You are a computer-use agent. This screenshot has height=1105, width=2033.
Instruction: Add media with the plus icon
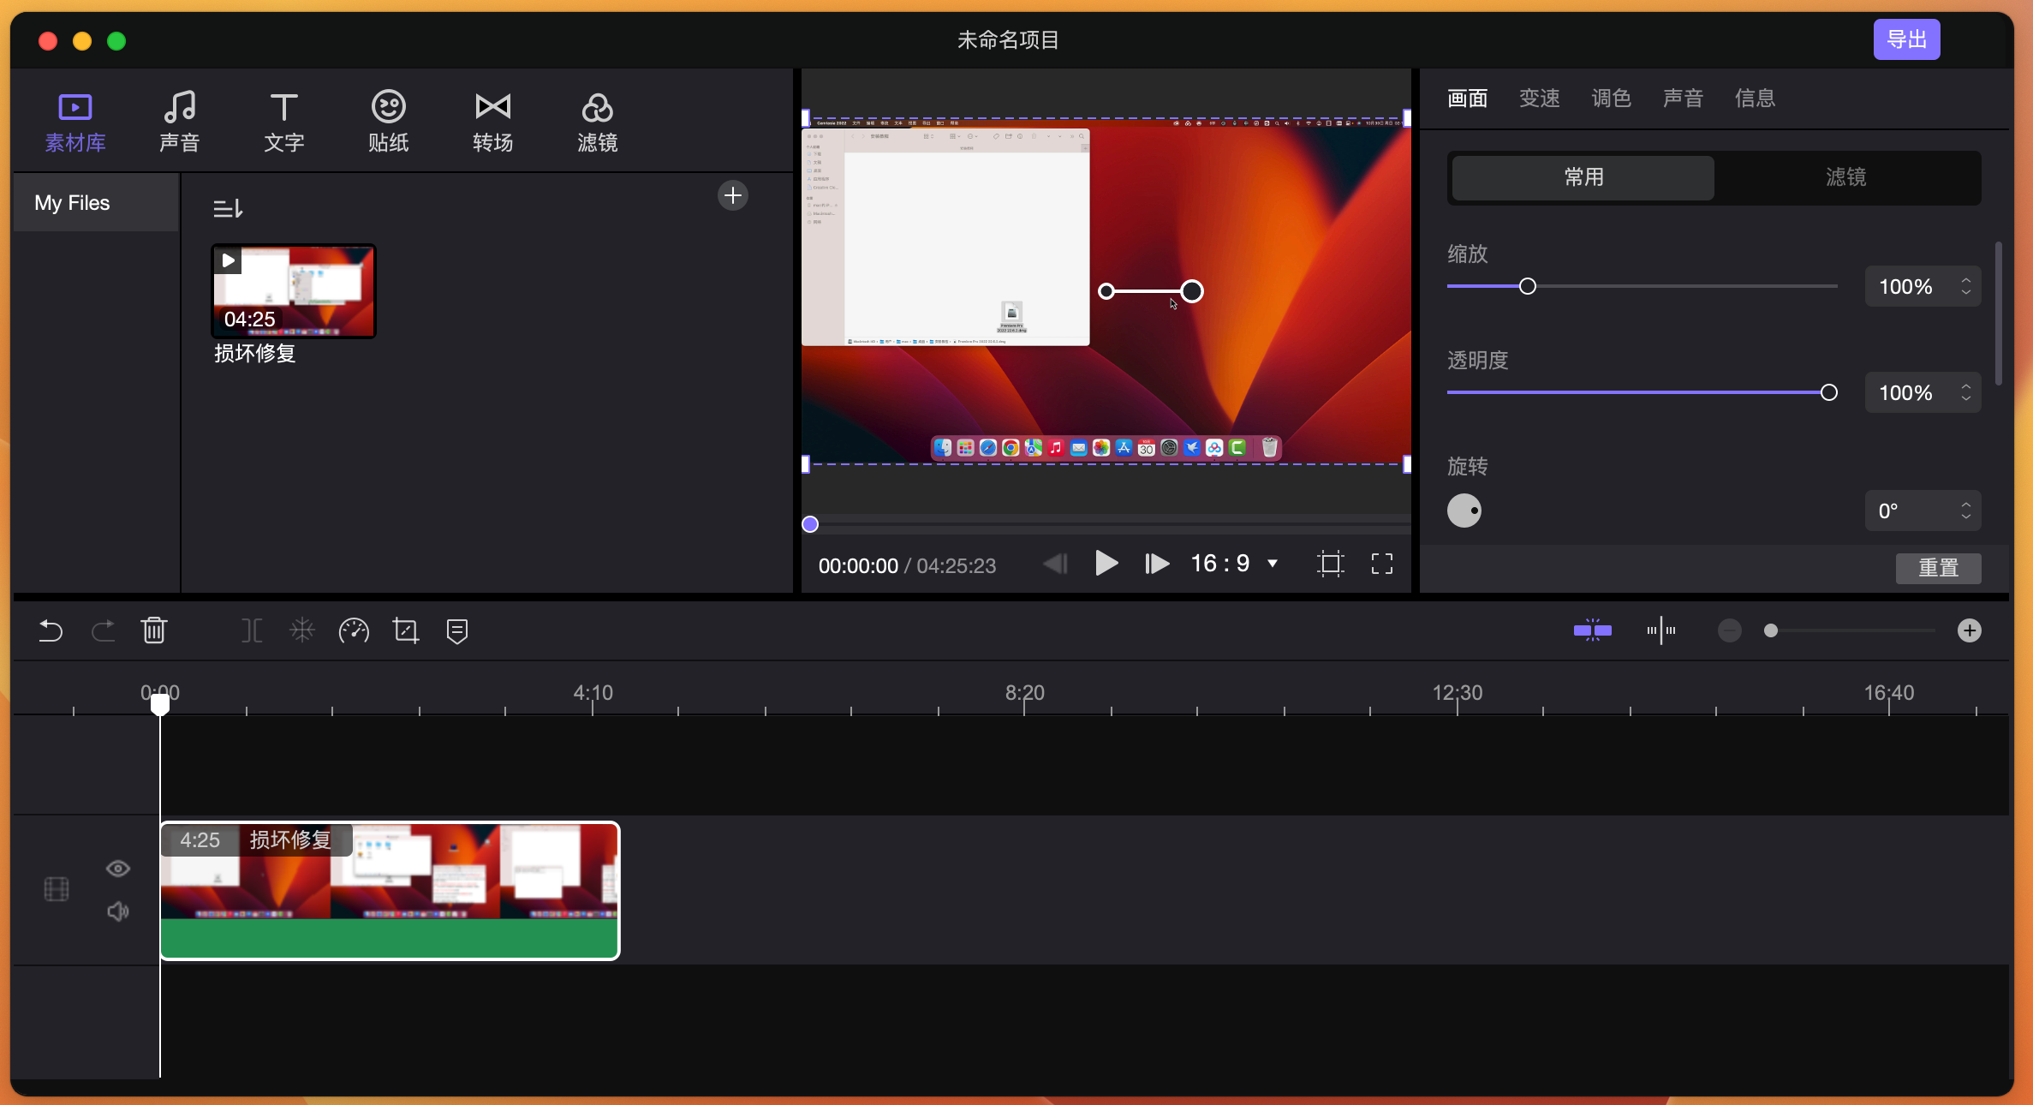click(733, 196)
